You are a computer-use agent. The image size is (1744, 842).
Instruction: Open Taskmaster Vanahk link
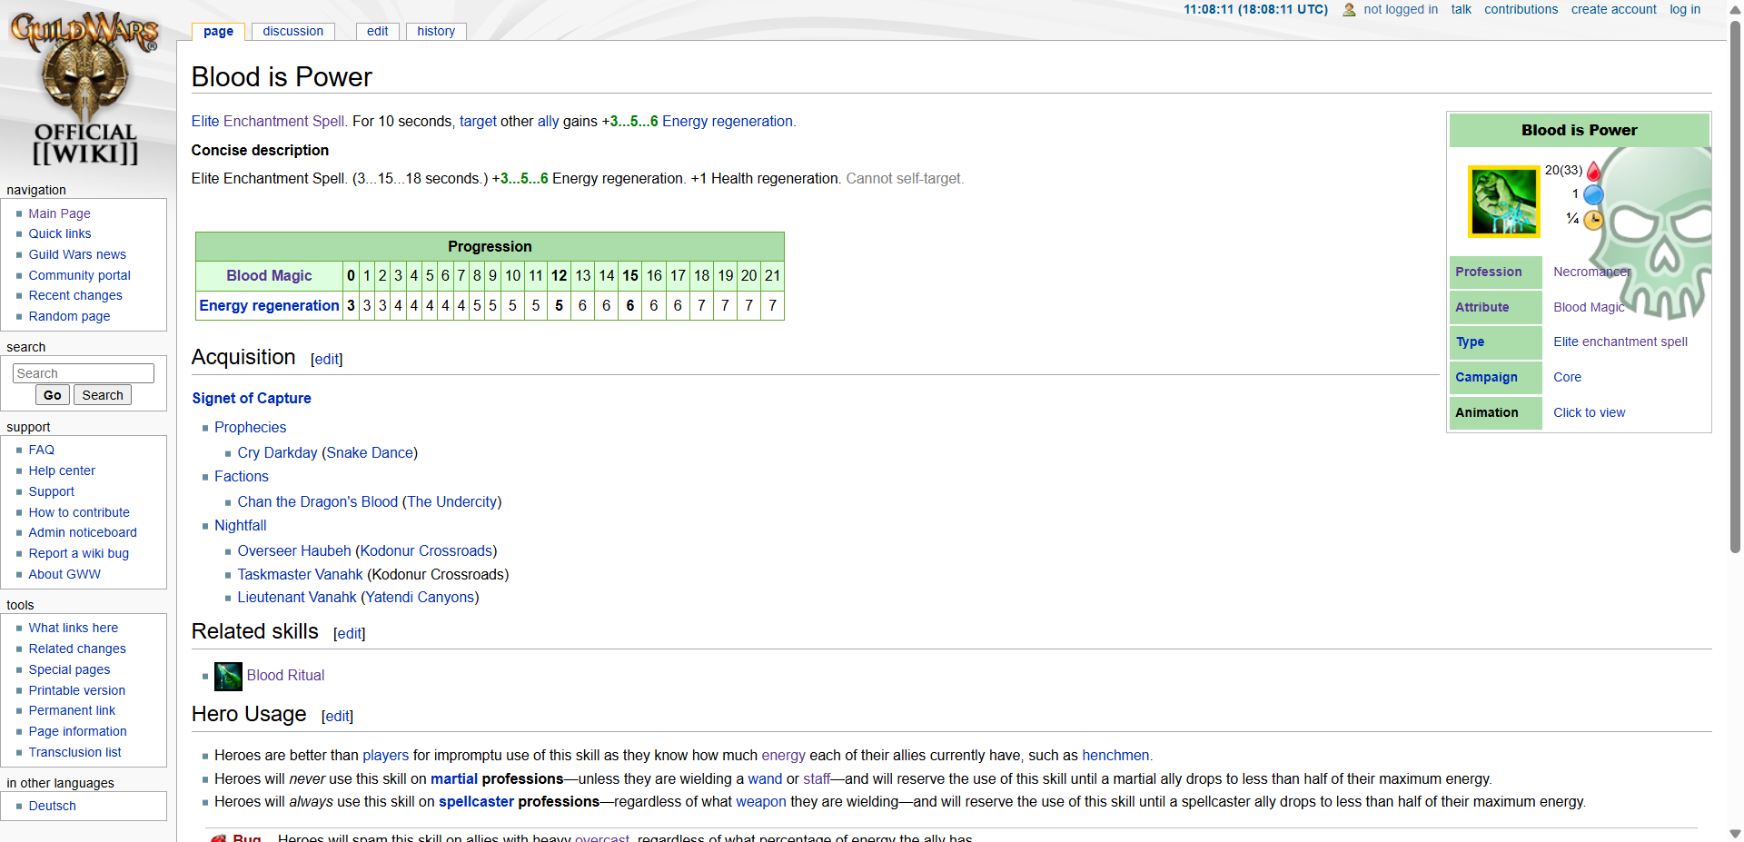pyautogui.click(x=301, y=574)
